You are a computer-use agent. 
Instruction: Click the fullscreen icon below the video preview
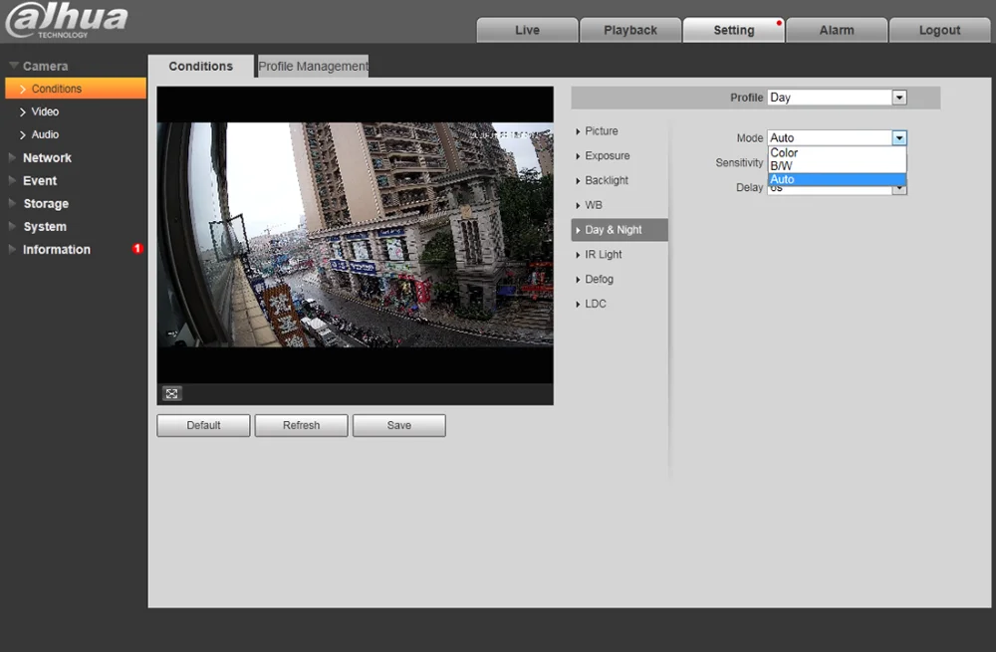click(171, 394)
